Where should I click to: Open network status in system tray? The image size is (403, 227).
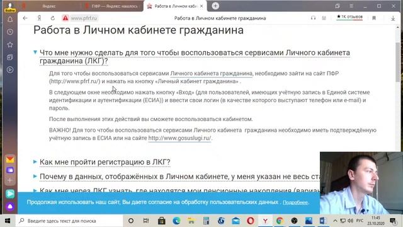pyautogui.click(x=343, y=221)
